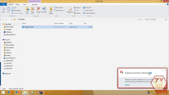Click Paste shortcut option

(x=17, y=13)
